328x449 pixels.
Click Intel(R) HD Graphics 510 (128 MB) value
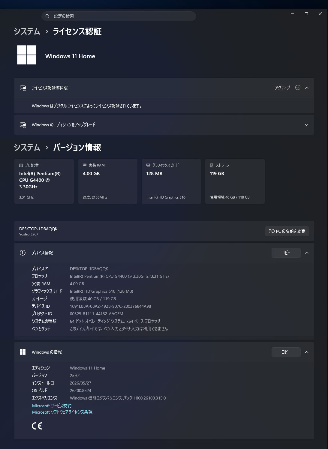point(101,291)
